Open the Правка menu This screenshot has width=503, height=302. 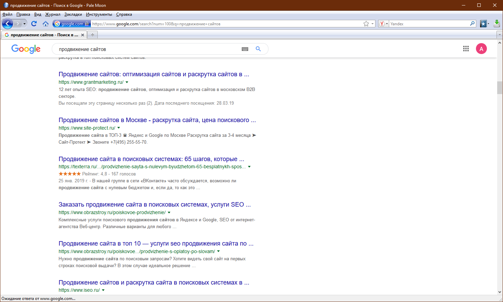23,14
